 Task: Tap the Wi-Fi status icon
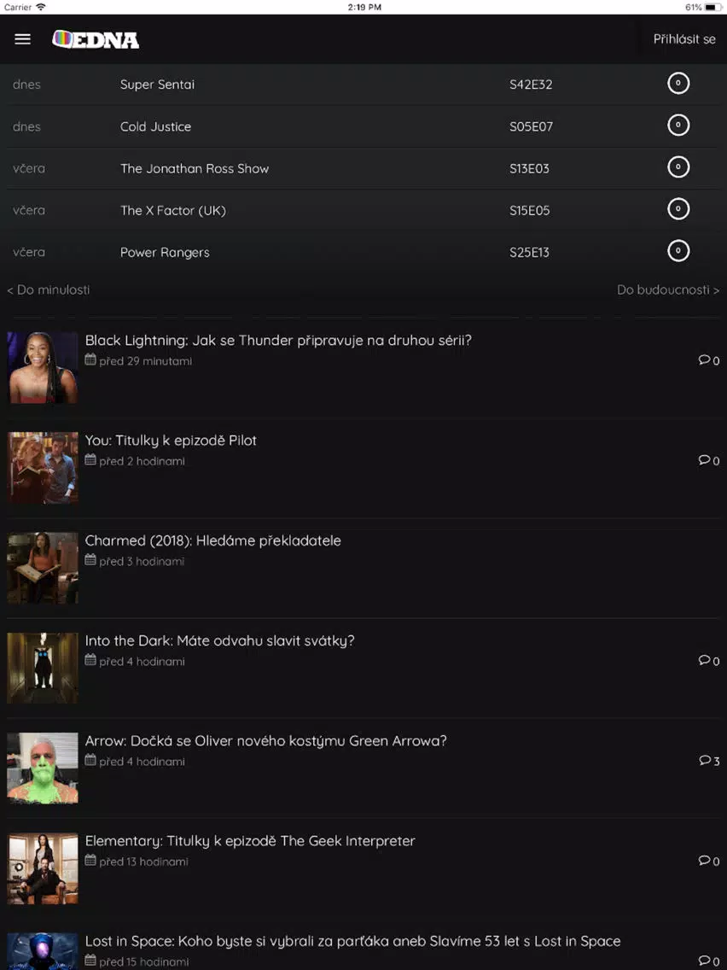point(41,7)
